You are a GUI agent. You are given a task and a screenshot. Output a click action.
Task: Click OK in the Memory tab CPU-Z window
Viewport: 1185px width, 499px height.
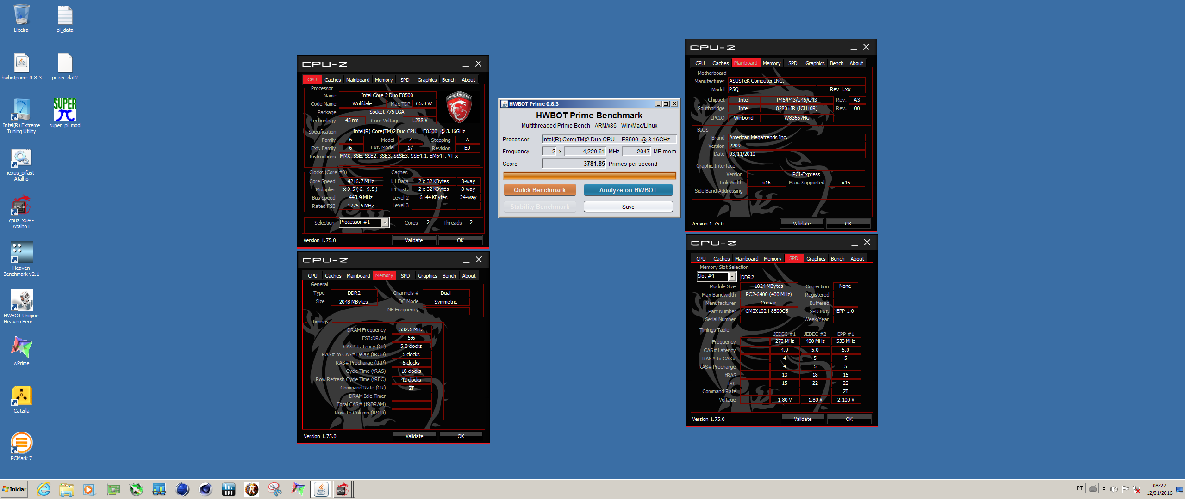461,436
